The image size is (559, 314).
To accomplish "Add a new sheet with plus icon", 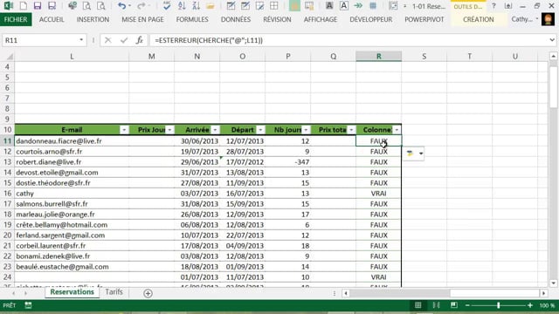I will (148, 293).
